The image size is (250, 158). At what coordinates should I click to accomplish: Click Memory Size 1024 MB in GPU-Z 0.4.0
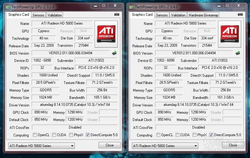169,97
